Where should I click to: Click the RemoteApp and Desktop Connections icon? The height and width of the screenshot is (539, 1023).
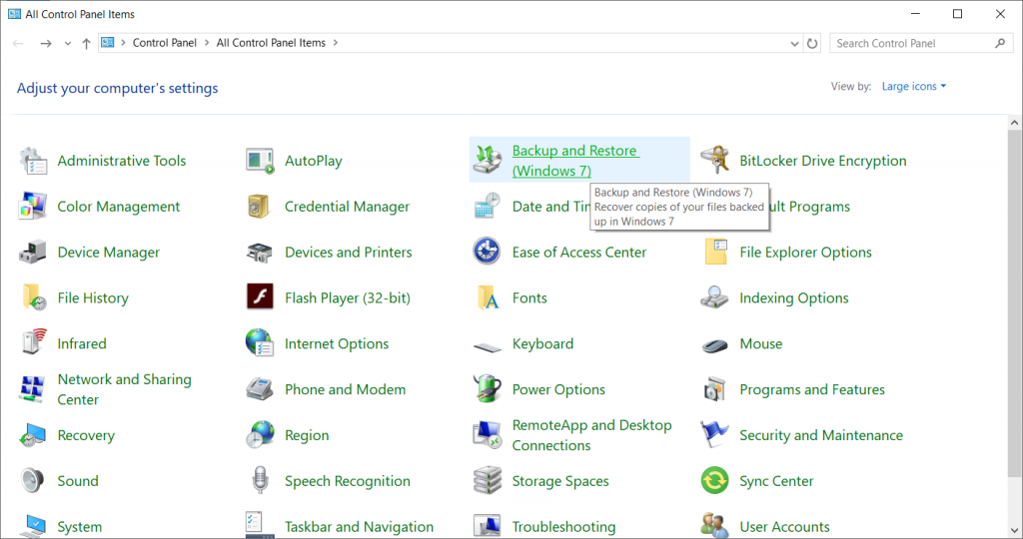pos(488,435)
